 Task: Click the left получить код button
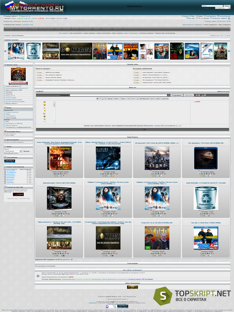[12, 198]
